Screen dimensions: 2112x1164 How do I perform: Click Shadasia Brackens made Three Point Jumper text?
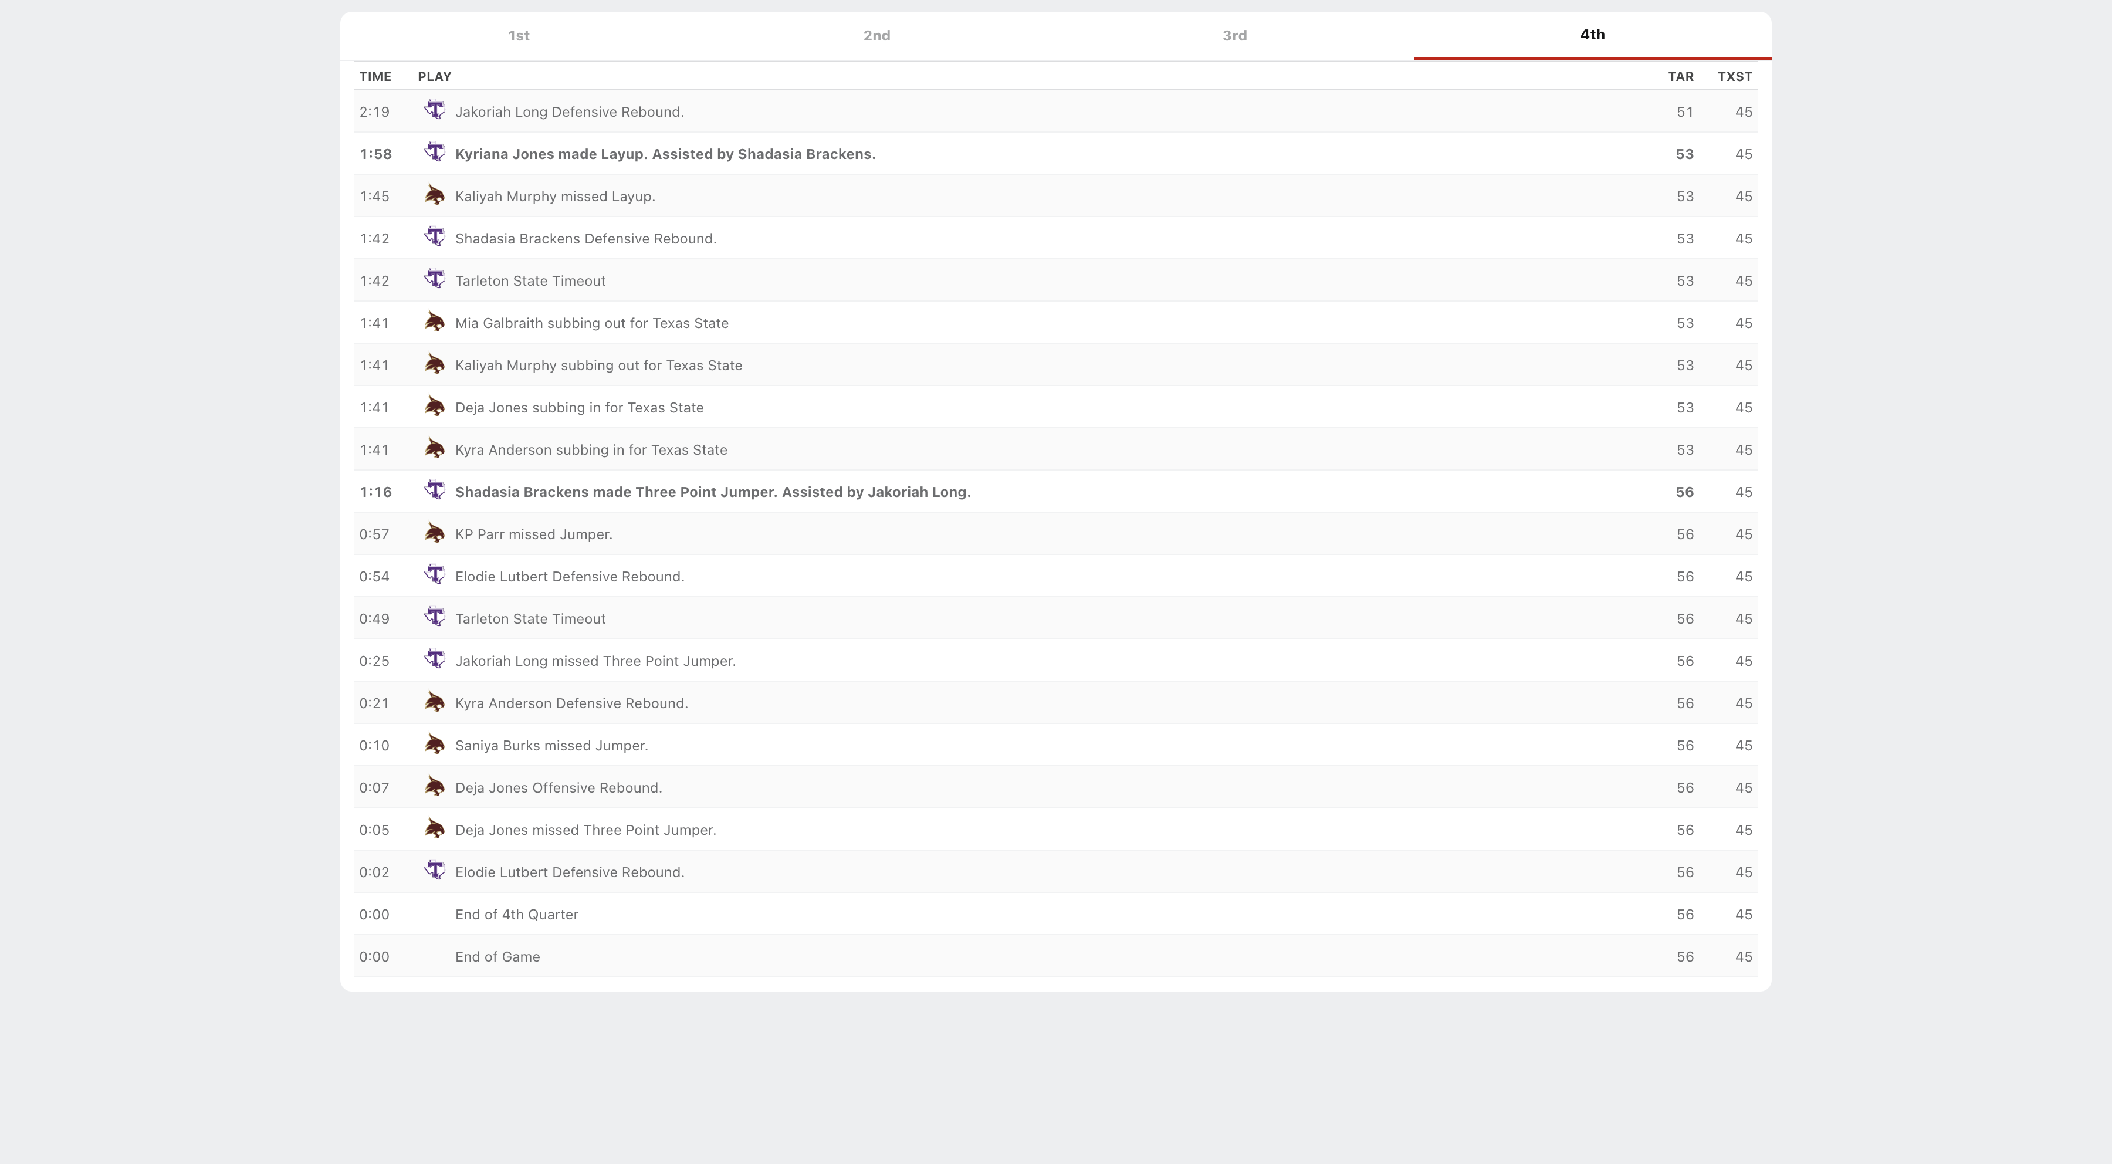712,492
